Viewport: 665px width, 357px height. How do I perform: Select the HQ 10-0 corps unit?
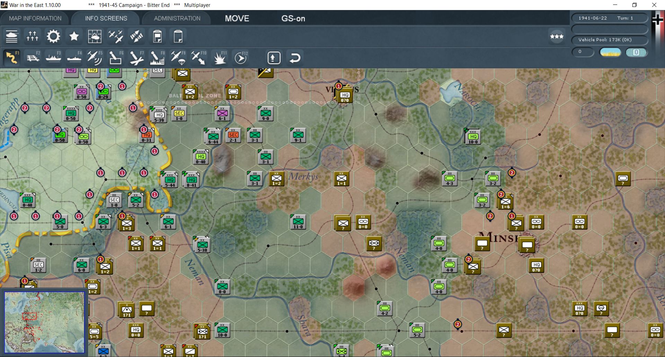(x=473, y=137)
